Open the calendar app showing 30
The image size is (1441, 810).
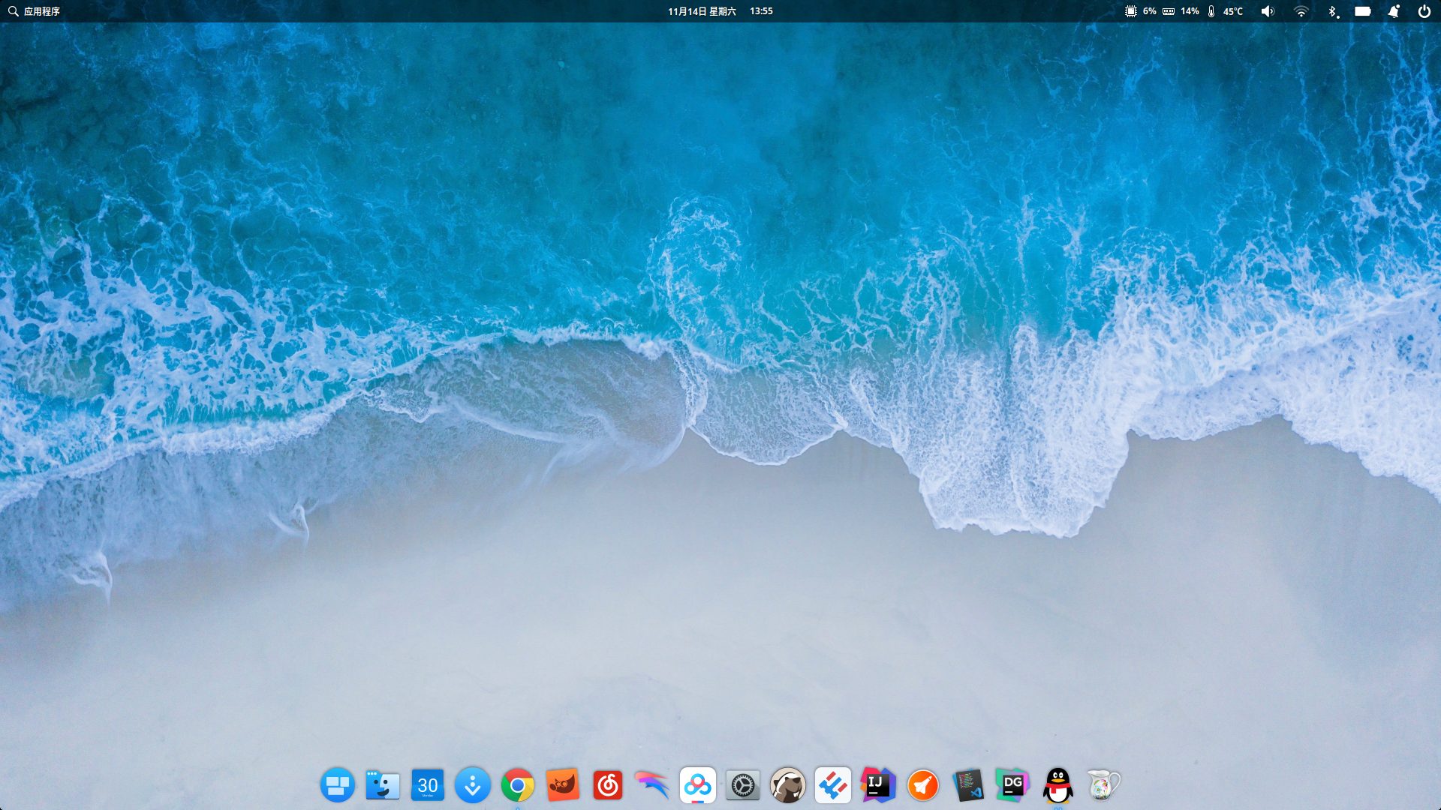(427, 785)
